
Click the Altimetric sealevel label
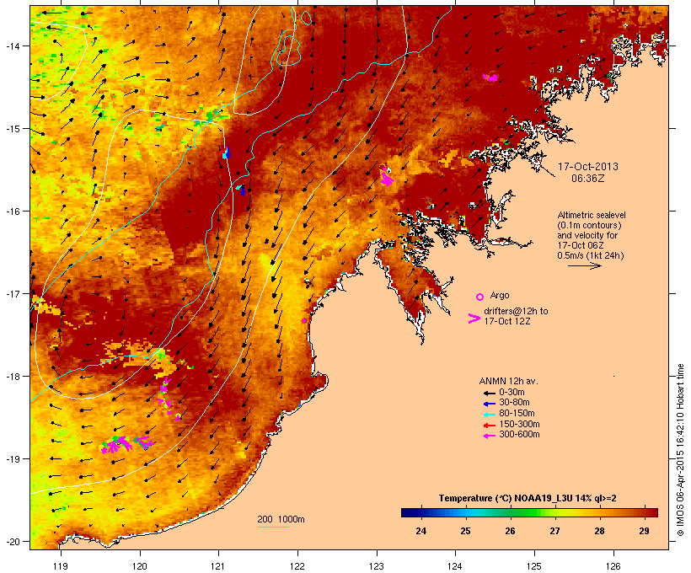point(592,215)
